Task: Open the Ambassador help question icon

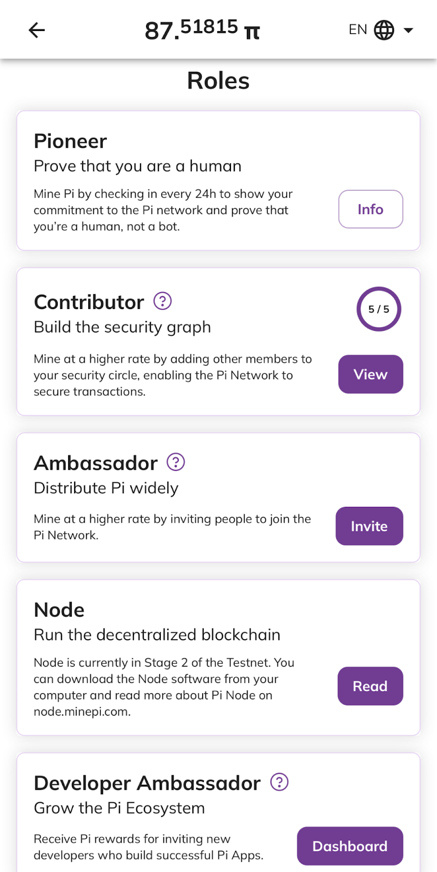Action: point(175,462)
